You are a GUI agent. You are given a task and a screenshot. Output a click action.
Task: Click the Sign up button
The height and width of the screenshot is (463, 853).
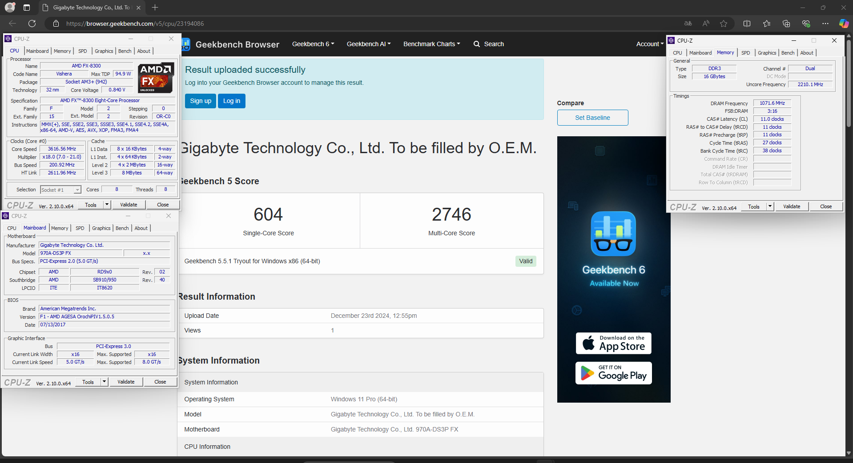click(x=201, y=101)
